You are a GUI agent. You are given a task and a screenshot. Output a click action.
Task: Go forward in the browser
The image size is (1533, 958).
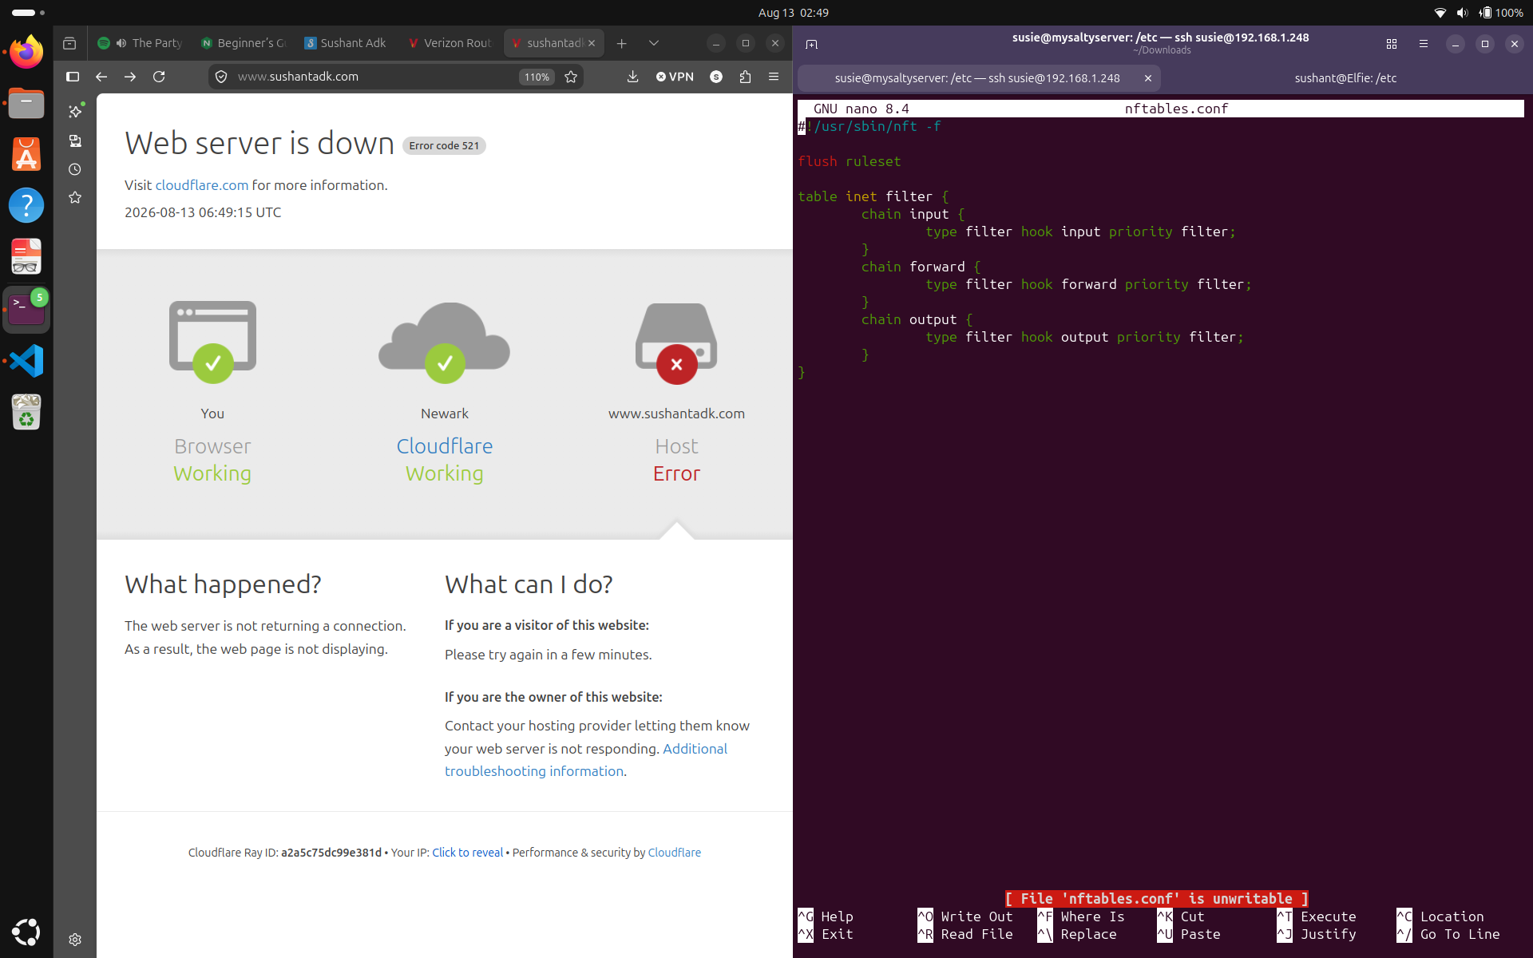(130, 77)
